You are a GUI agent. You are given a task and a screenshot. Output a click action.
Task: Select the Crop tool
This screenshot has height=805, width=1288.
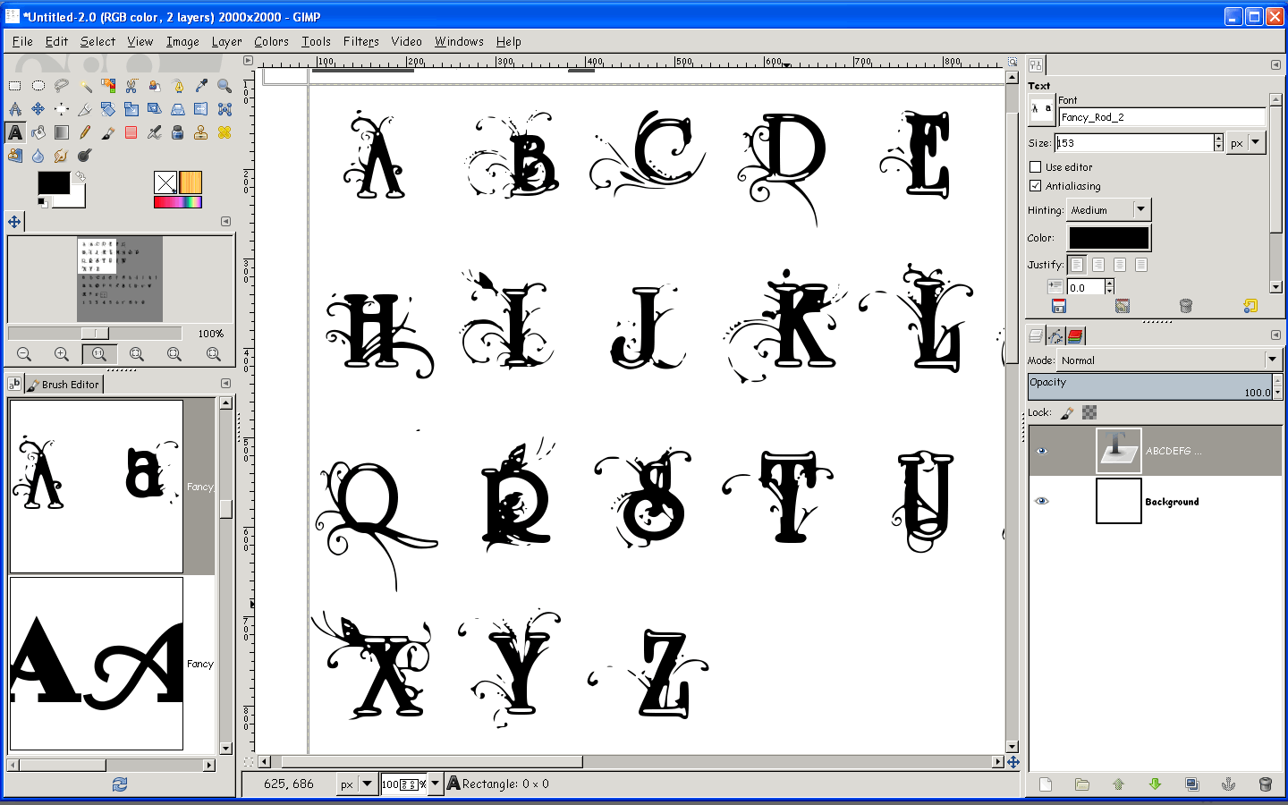[85, 109]
